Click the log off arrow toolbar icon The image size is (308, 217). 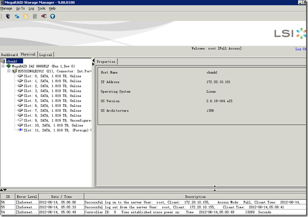(44, 16)
